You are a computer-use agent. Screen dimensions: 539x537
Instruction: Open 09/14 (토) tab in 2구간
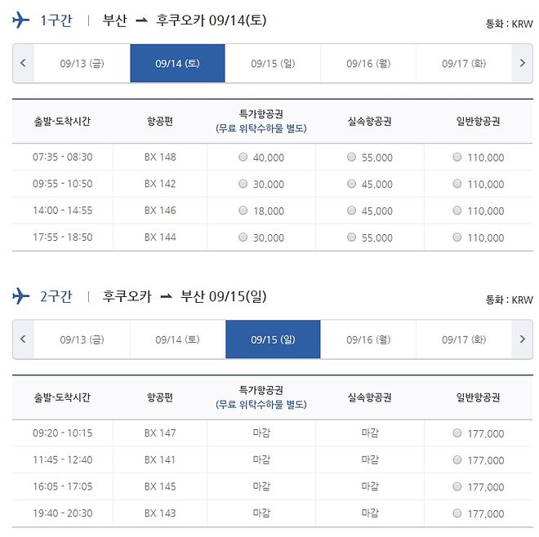pos(177,340)
